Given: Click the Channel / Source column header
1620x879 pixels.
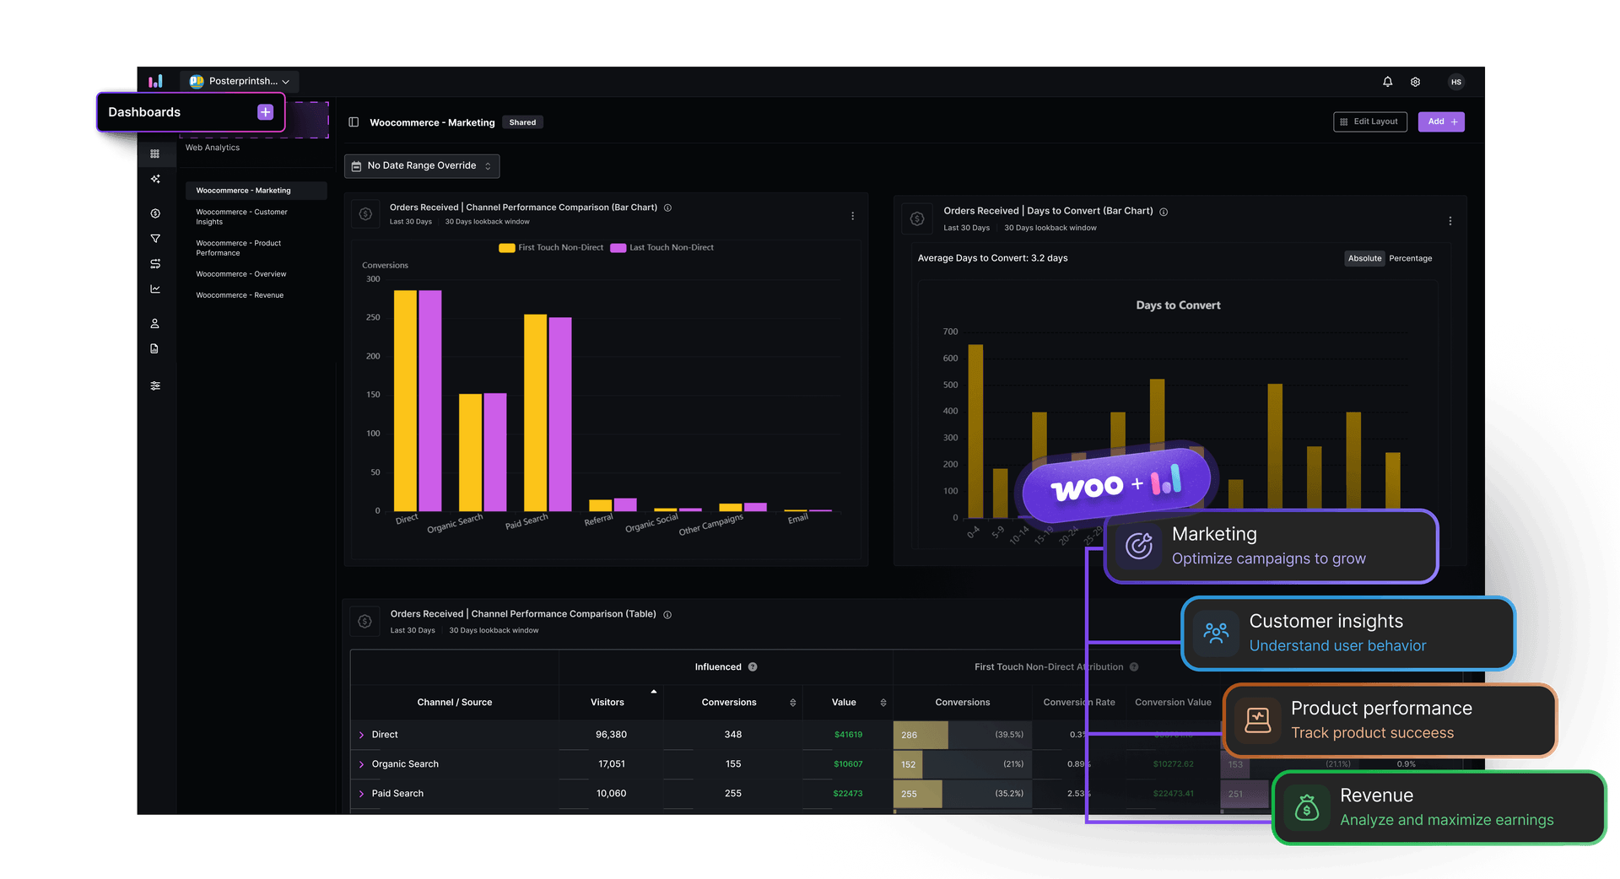Looking at the screenshot, I should [455, 703].
